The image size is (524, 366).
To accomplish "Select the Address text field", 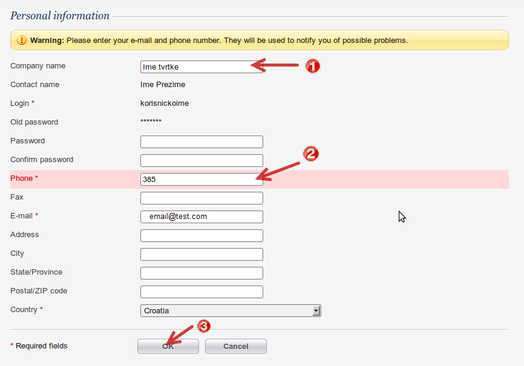I will (201, 235).
